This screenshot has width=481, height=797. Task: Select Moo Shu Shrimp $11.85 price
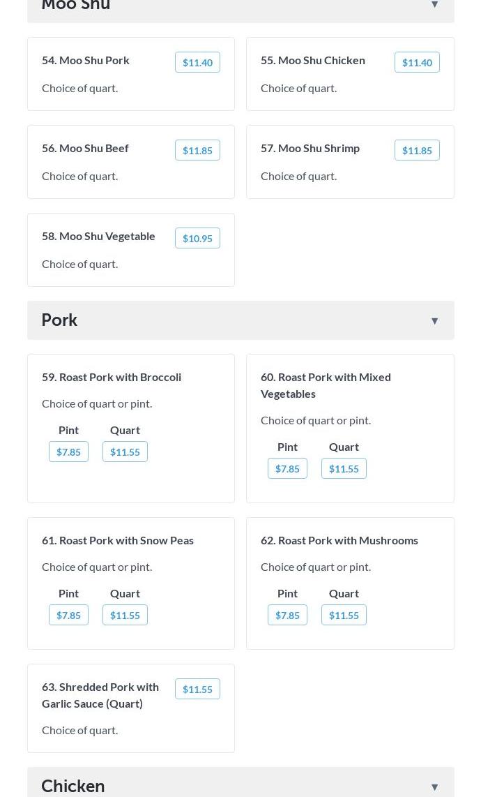click(417, 151)
